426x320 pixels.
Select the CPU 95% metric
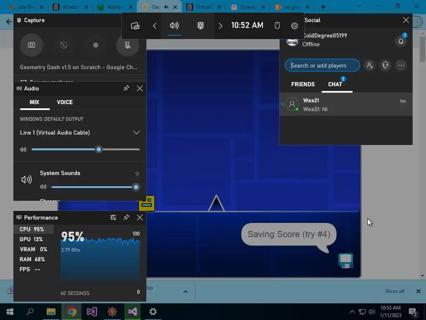(x=34, y=229)
